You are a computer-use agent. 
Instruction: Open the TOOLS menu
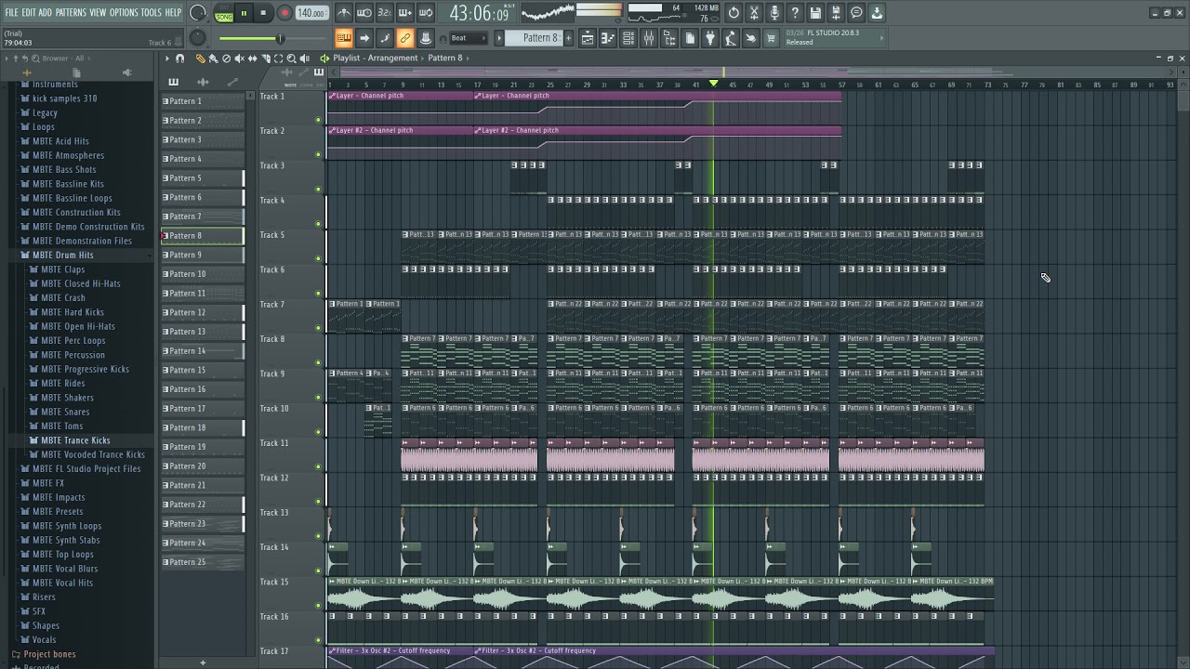(x=151, y=12)
